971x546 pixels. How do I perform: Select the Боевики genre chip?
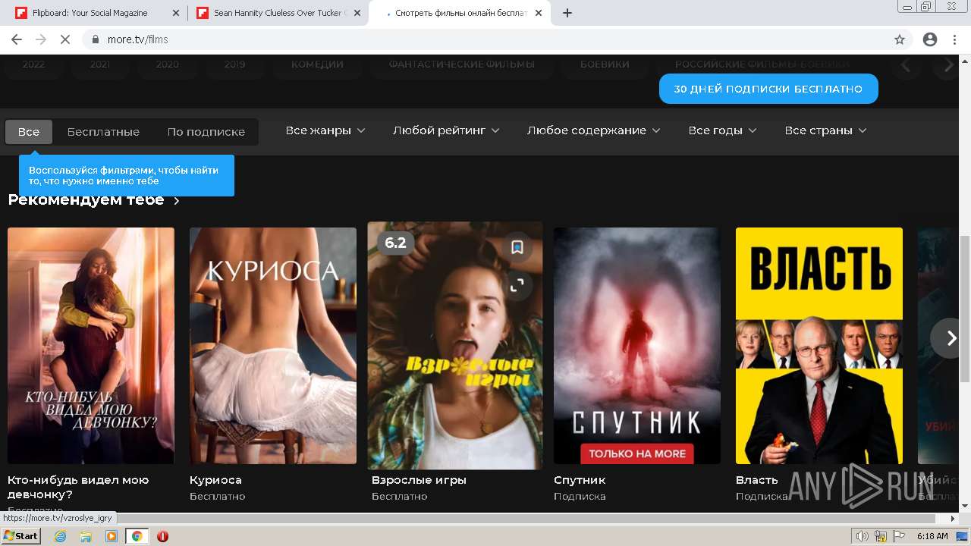click(x=605, y=65)
